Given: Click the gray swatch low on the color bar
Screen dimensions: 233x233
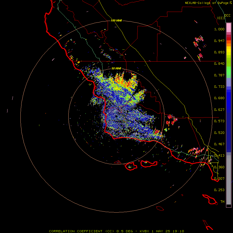Looking at the screenshot, I should [229, 180].
